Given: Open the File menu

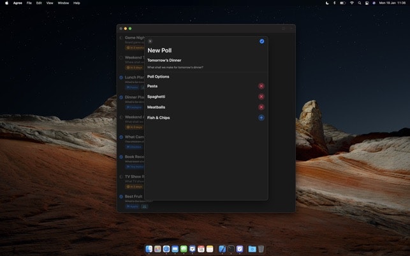Looking at the screenshot, I should pos(29,3).
